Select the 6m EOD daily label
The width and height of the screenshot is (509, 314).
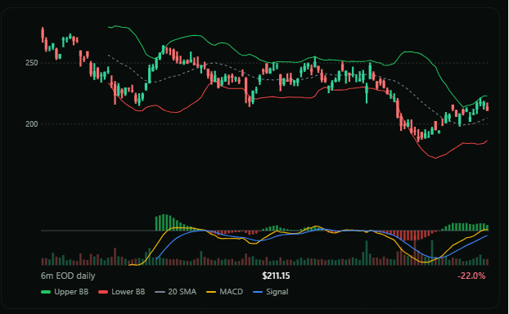pos(68,276)
